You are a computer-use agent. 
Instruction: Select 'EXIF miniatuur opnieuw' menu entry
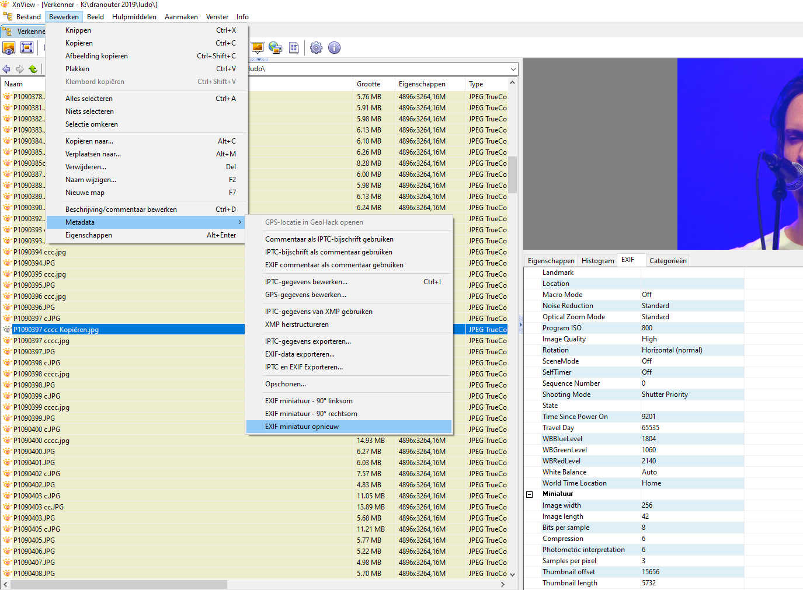tap(301, 427)
